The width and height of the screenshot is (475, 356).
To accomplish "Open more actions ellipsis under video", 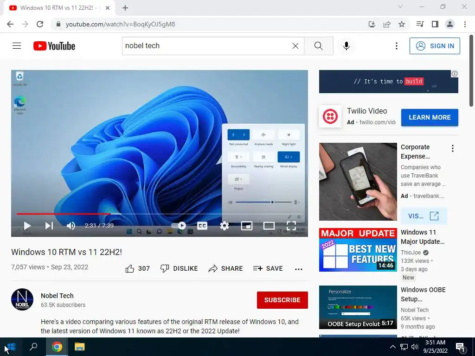I will click(x=299, y=269).
